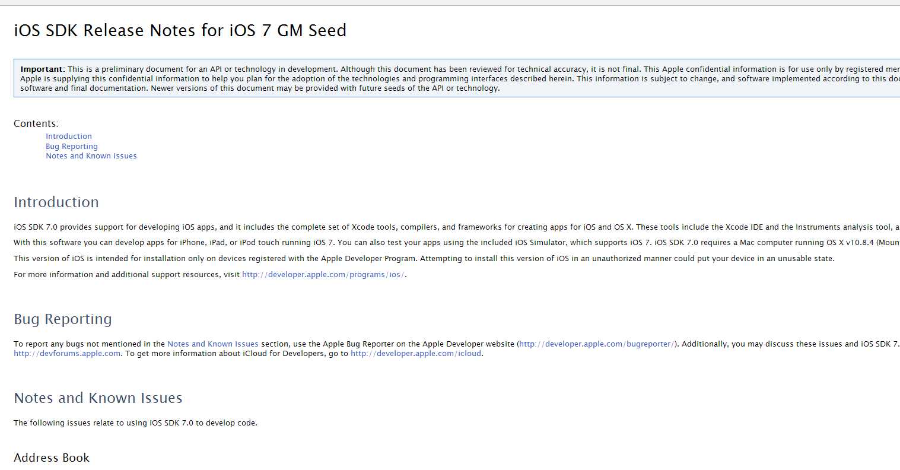The height and width of the screenshot is (470, 900).
Task: Select the Bug Reporting section heading
Action: coord(63,319)
